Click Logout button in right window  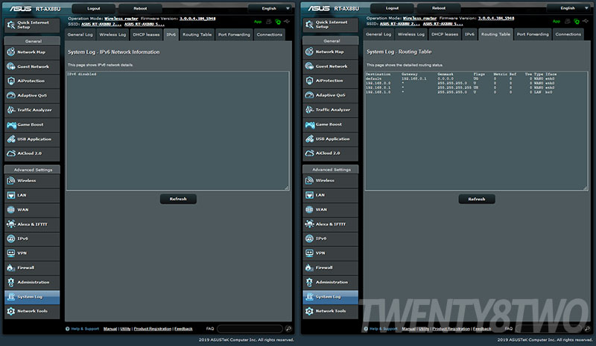(x=392, y=8)
